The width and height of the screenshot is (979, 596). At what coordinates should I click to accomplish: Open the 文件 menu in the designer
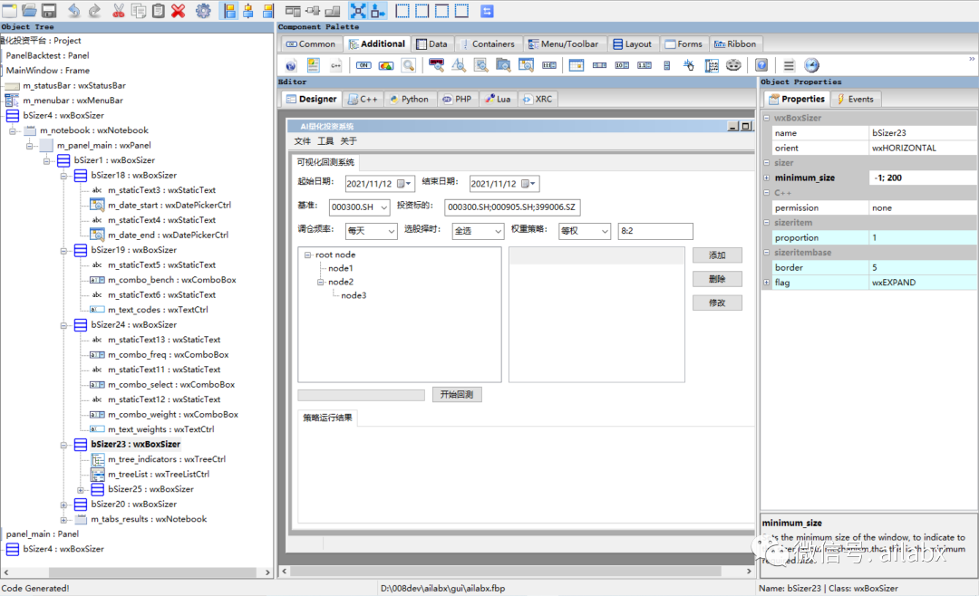pos(302,141)
